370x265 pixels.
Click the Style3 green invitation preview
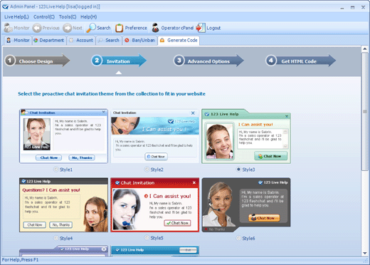[x=246, y=136]
